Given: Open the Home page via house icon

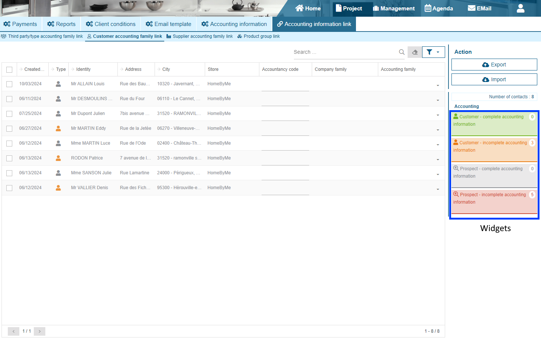Looking at the screenshot, I should 299,8.
